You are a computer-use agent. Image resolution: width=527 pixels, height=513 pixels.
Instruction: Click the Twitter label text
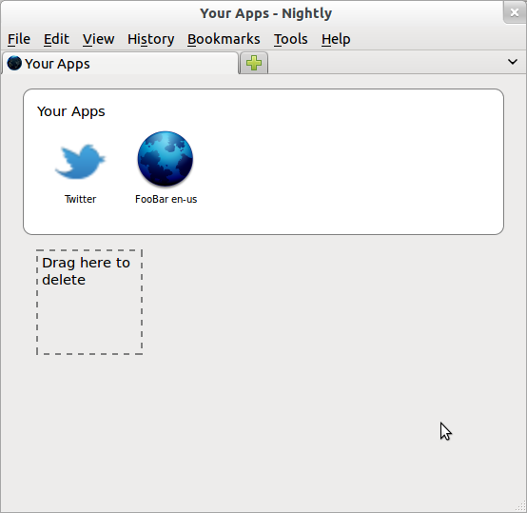(x=80, y=199)
